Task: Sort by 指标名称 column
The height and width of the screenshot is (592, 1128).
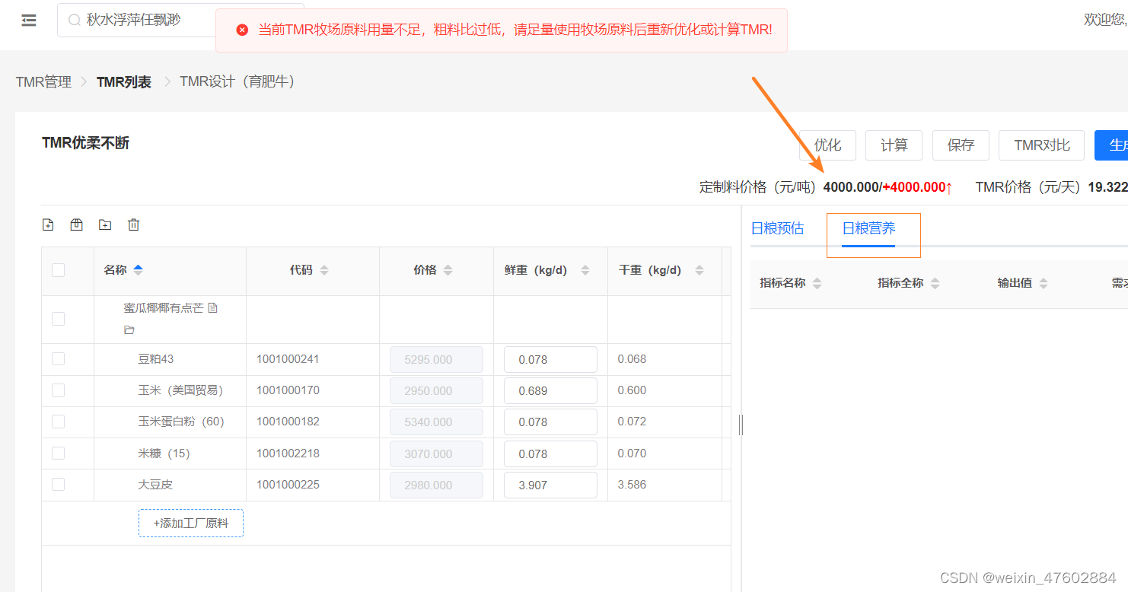Action: pyautogui.click(x=817, y=283)
